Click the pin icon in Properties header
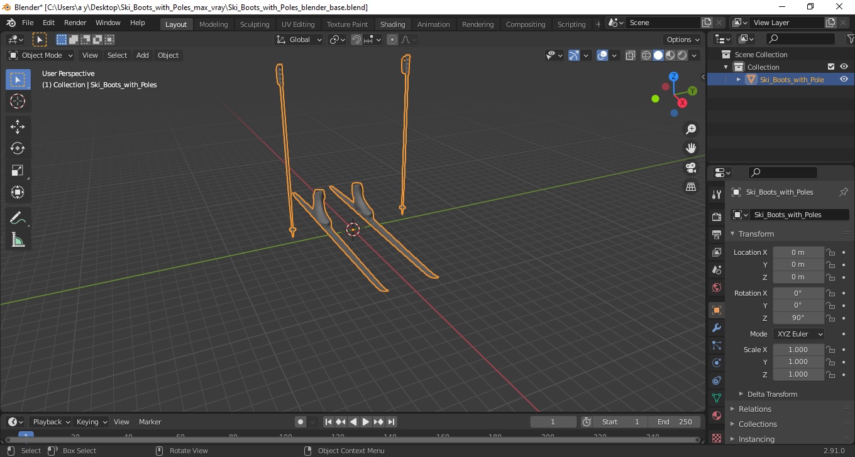Screen dimensions: 855x457 844,192
